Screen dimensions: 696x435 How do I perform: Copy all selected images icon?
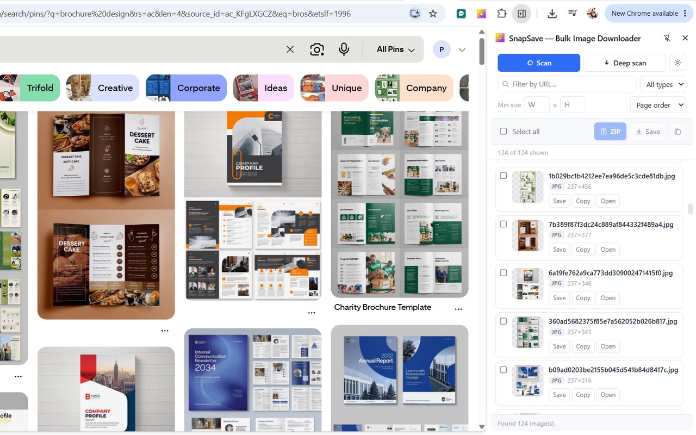(x=678, y=132)
